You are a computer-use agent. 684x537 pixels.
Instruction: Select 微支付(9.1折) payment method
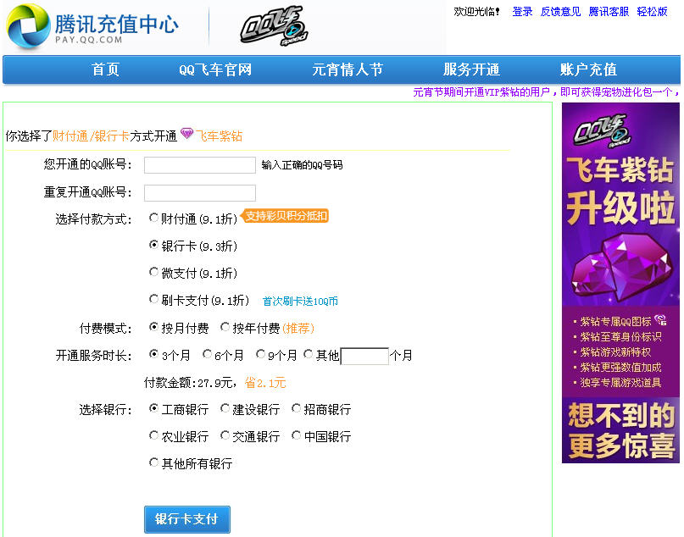click(153, 272)
